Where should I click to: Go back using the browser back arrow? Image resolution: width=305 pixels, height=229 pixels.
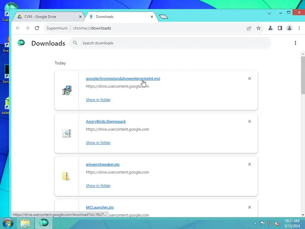[x=18, y=28]
